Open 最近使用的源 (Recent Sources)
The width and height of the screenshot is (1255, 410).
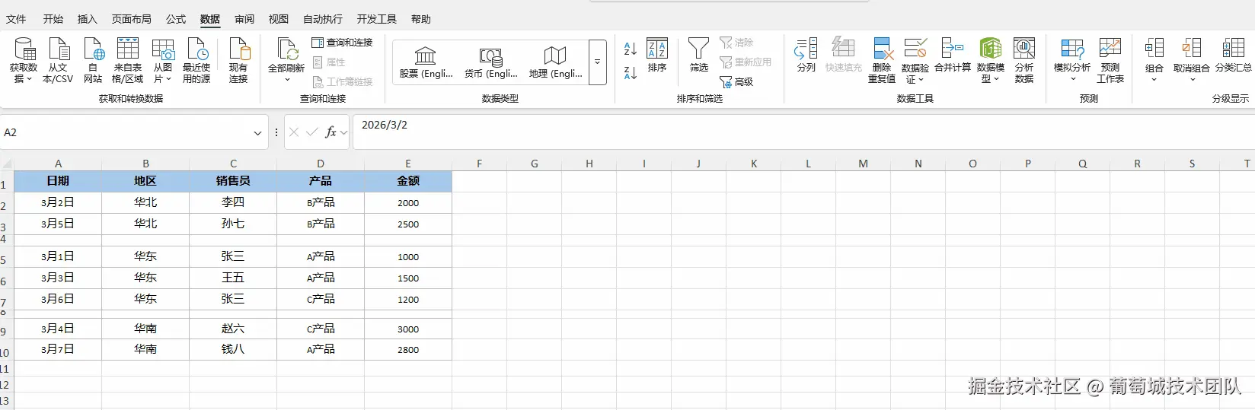pyautogui.click(x=196, y=60)
